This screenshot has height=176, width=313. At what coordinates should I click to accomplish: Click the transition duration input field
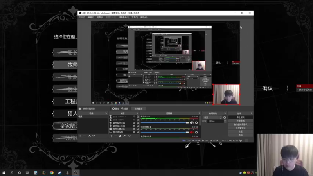pos(215,121)
